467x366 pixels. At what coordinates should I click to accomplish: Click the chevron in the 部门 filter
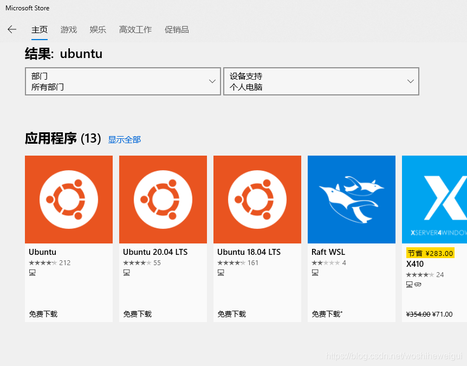coord(212,81)
